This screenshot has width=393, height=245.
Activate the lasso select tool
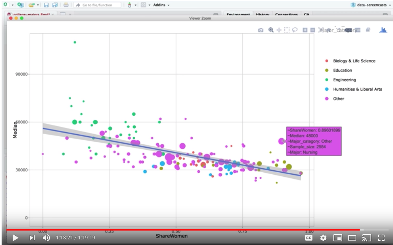click(x=295, y=30)
